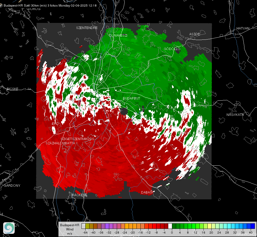This screenshot has height=237, width=257.
Task: Click the 24 legend value
Action: tap(219, 233)
